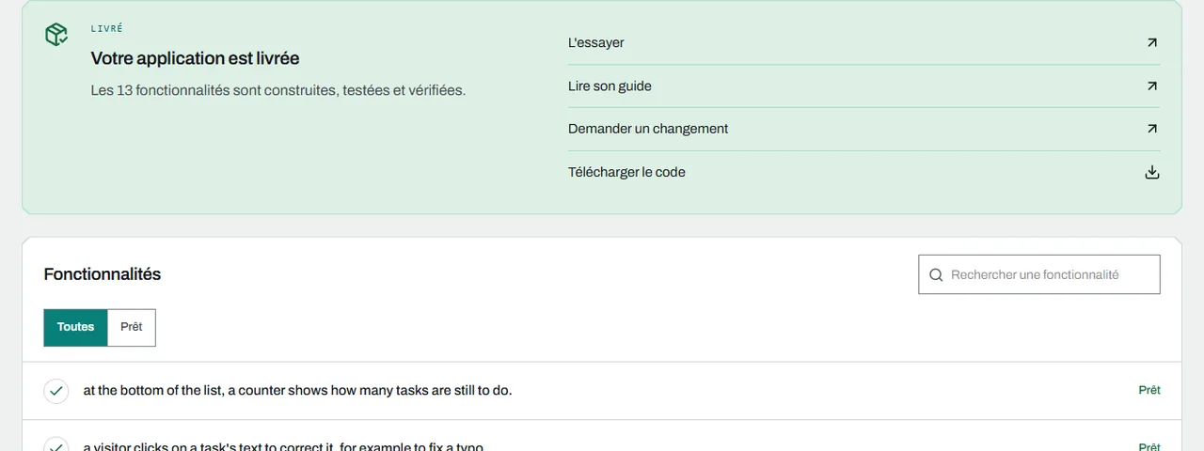Switch to the Toutes filter tab
Image resolution: width=1204 pixels, height=451 pixels.
point(76,327)
